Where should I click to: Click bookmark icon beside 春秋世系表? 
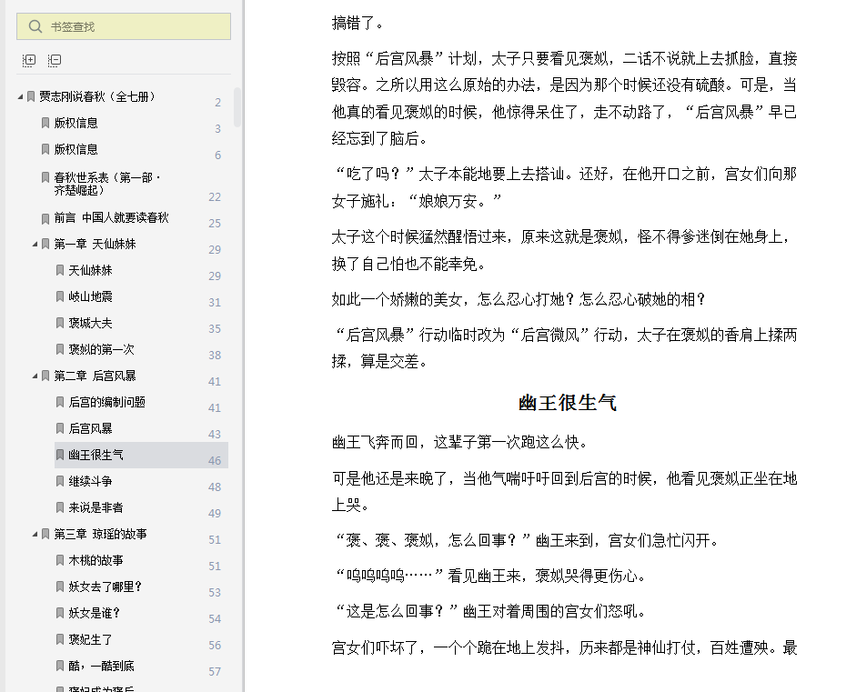(x=45, y=177)
